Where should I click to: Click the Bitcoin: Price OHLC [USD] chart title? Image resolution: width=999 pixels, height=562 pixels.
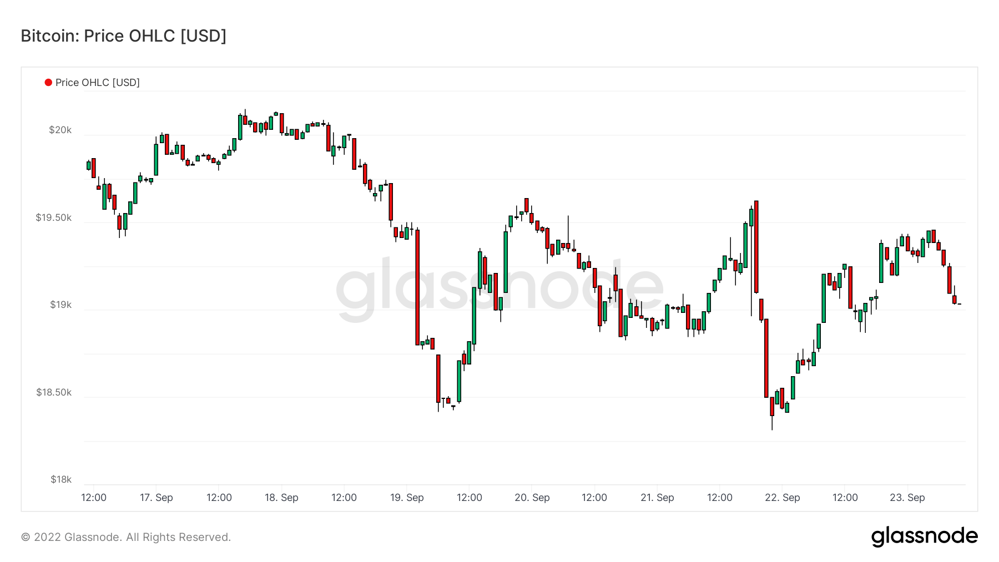click(x=124, y=36)
